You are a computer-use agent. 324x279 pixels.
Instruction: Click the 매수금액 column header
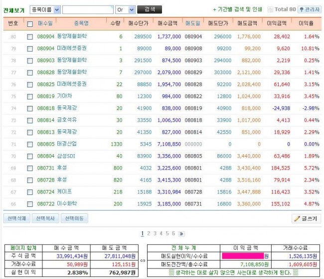167,23
